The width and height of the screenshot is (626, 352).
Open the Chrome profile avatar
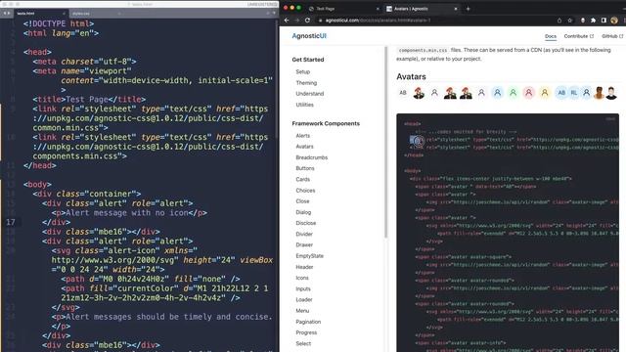[x=614, y=20]
